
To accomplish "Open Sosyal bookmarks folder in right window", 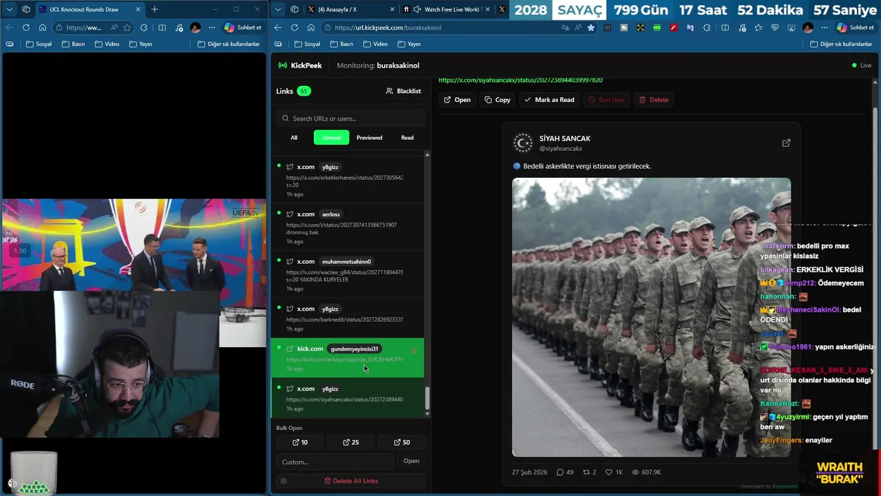I will coord(307,44).
